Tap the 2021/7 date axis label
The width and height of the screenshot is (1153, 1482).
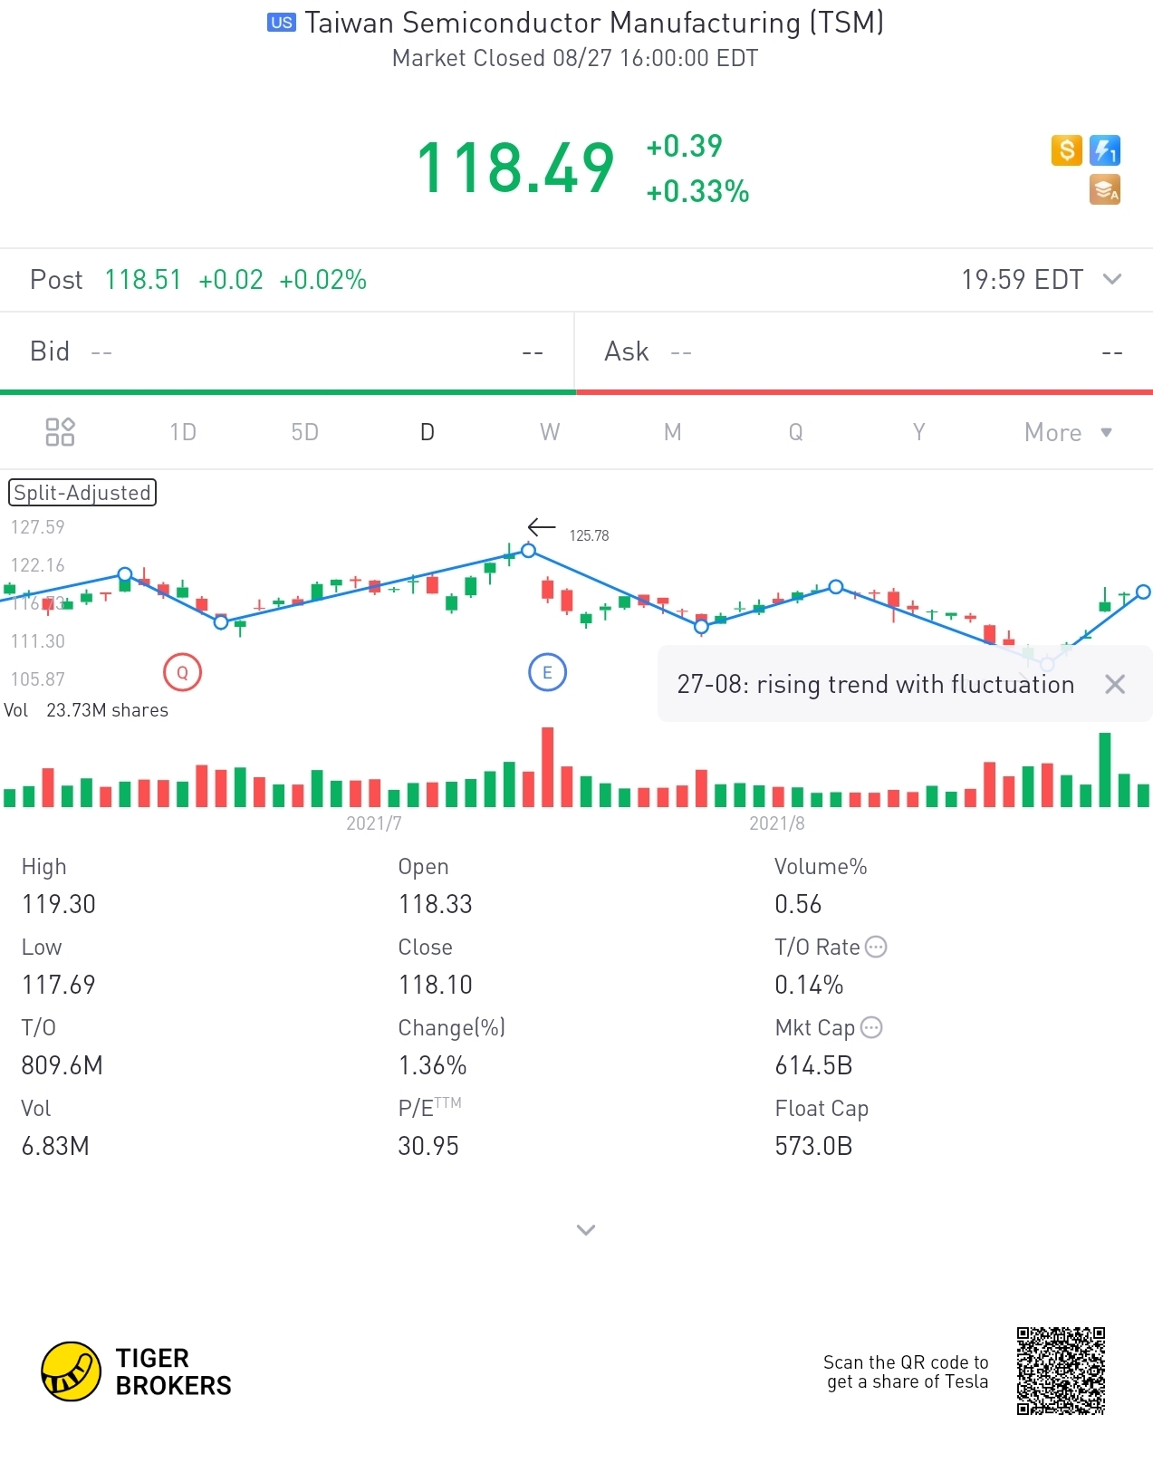click(x=374, y=823)
